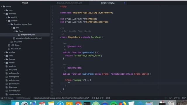Click the drupalup_simple_form folder icon

point(12,24)
